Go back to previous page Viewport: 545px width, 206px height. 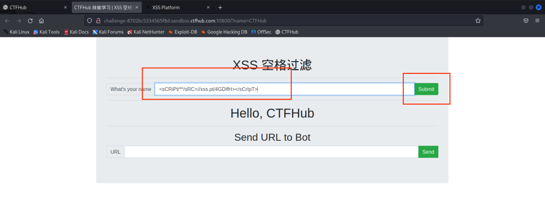coord(7,21)
